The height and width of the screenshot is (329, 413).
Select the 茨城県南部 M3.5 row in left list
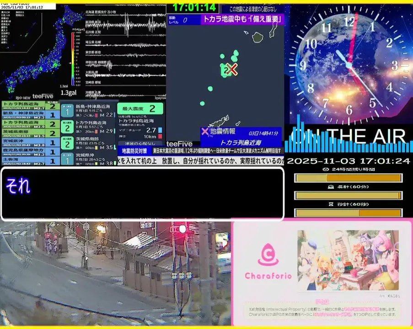click(31, 133)
